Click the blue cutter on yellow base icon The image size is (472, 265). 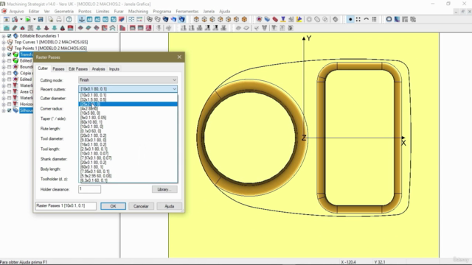(283, 20)
